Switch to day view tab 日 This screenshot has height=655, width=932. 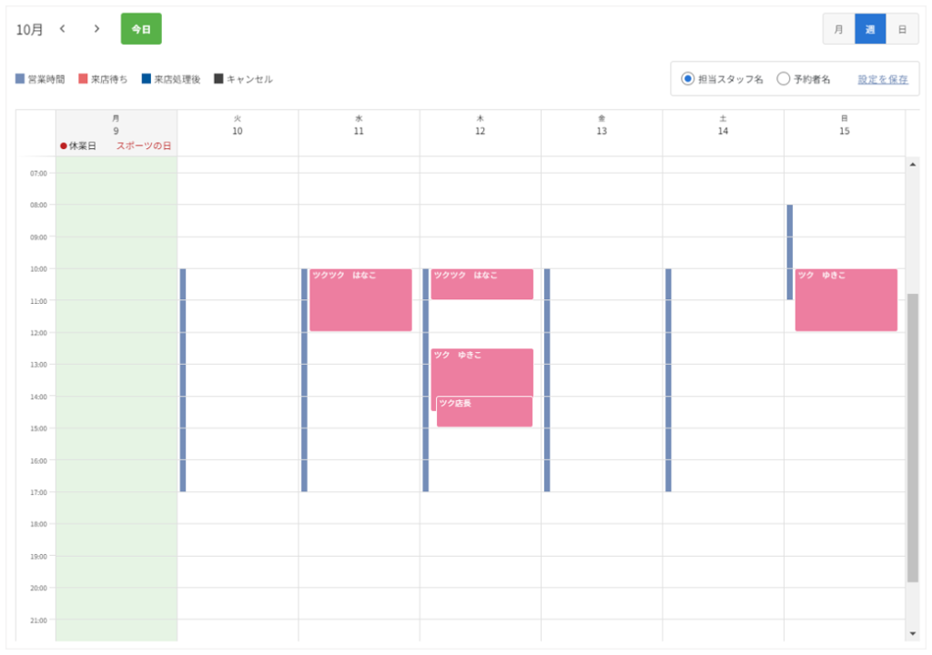point(902,29)
